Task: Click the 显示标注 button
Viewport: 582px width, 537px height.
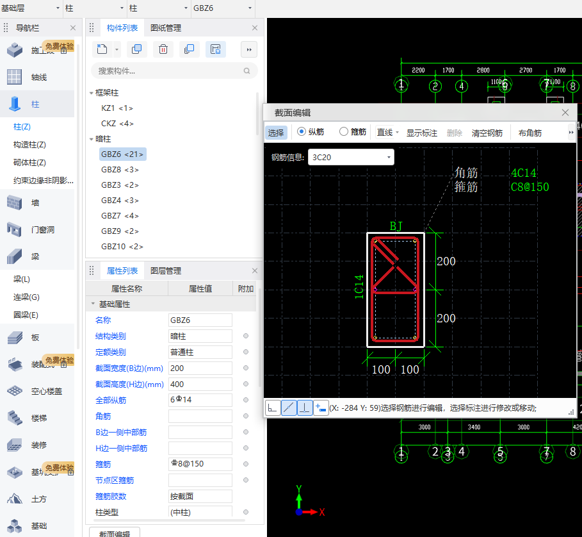Action: pyautogui.click(x=422, y=133)
